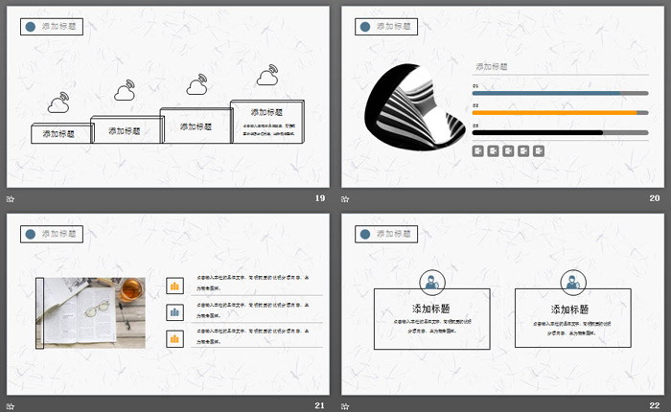This screenshot has width=671, height=412.
Task: Click the first gray square icon on slide 20
Action: point(477,150)
